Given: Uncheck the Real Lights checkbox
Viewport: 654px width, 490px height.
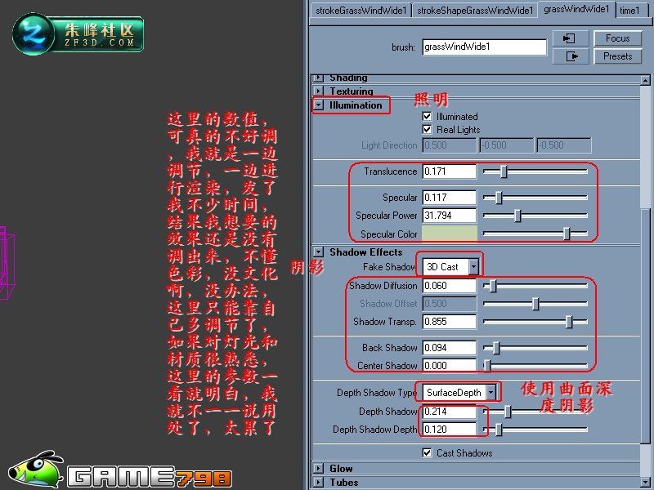Looking at the screenshot, I should coord(427,130).
